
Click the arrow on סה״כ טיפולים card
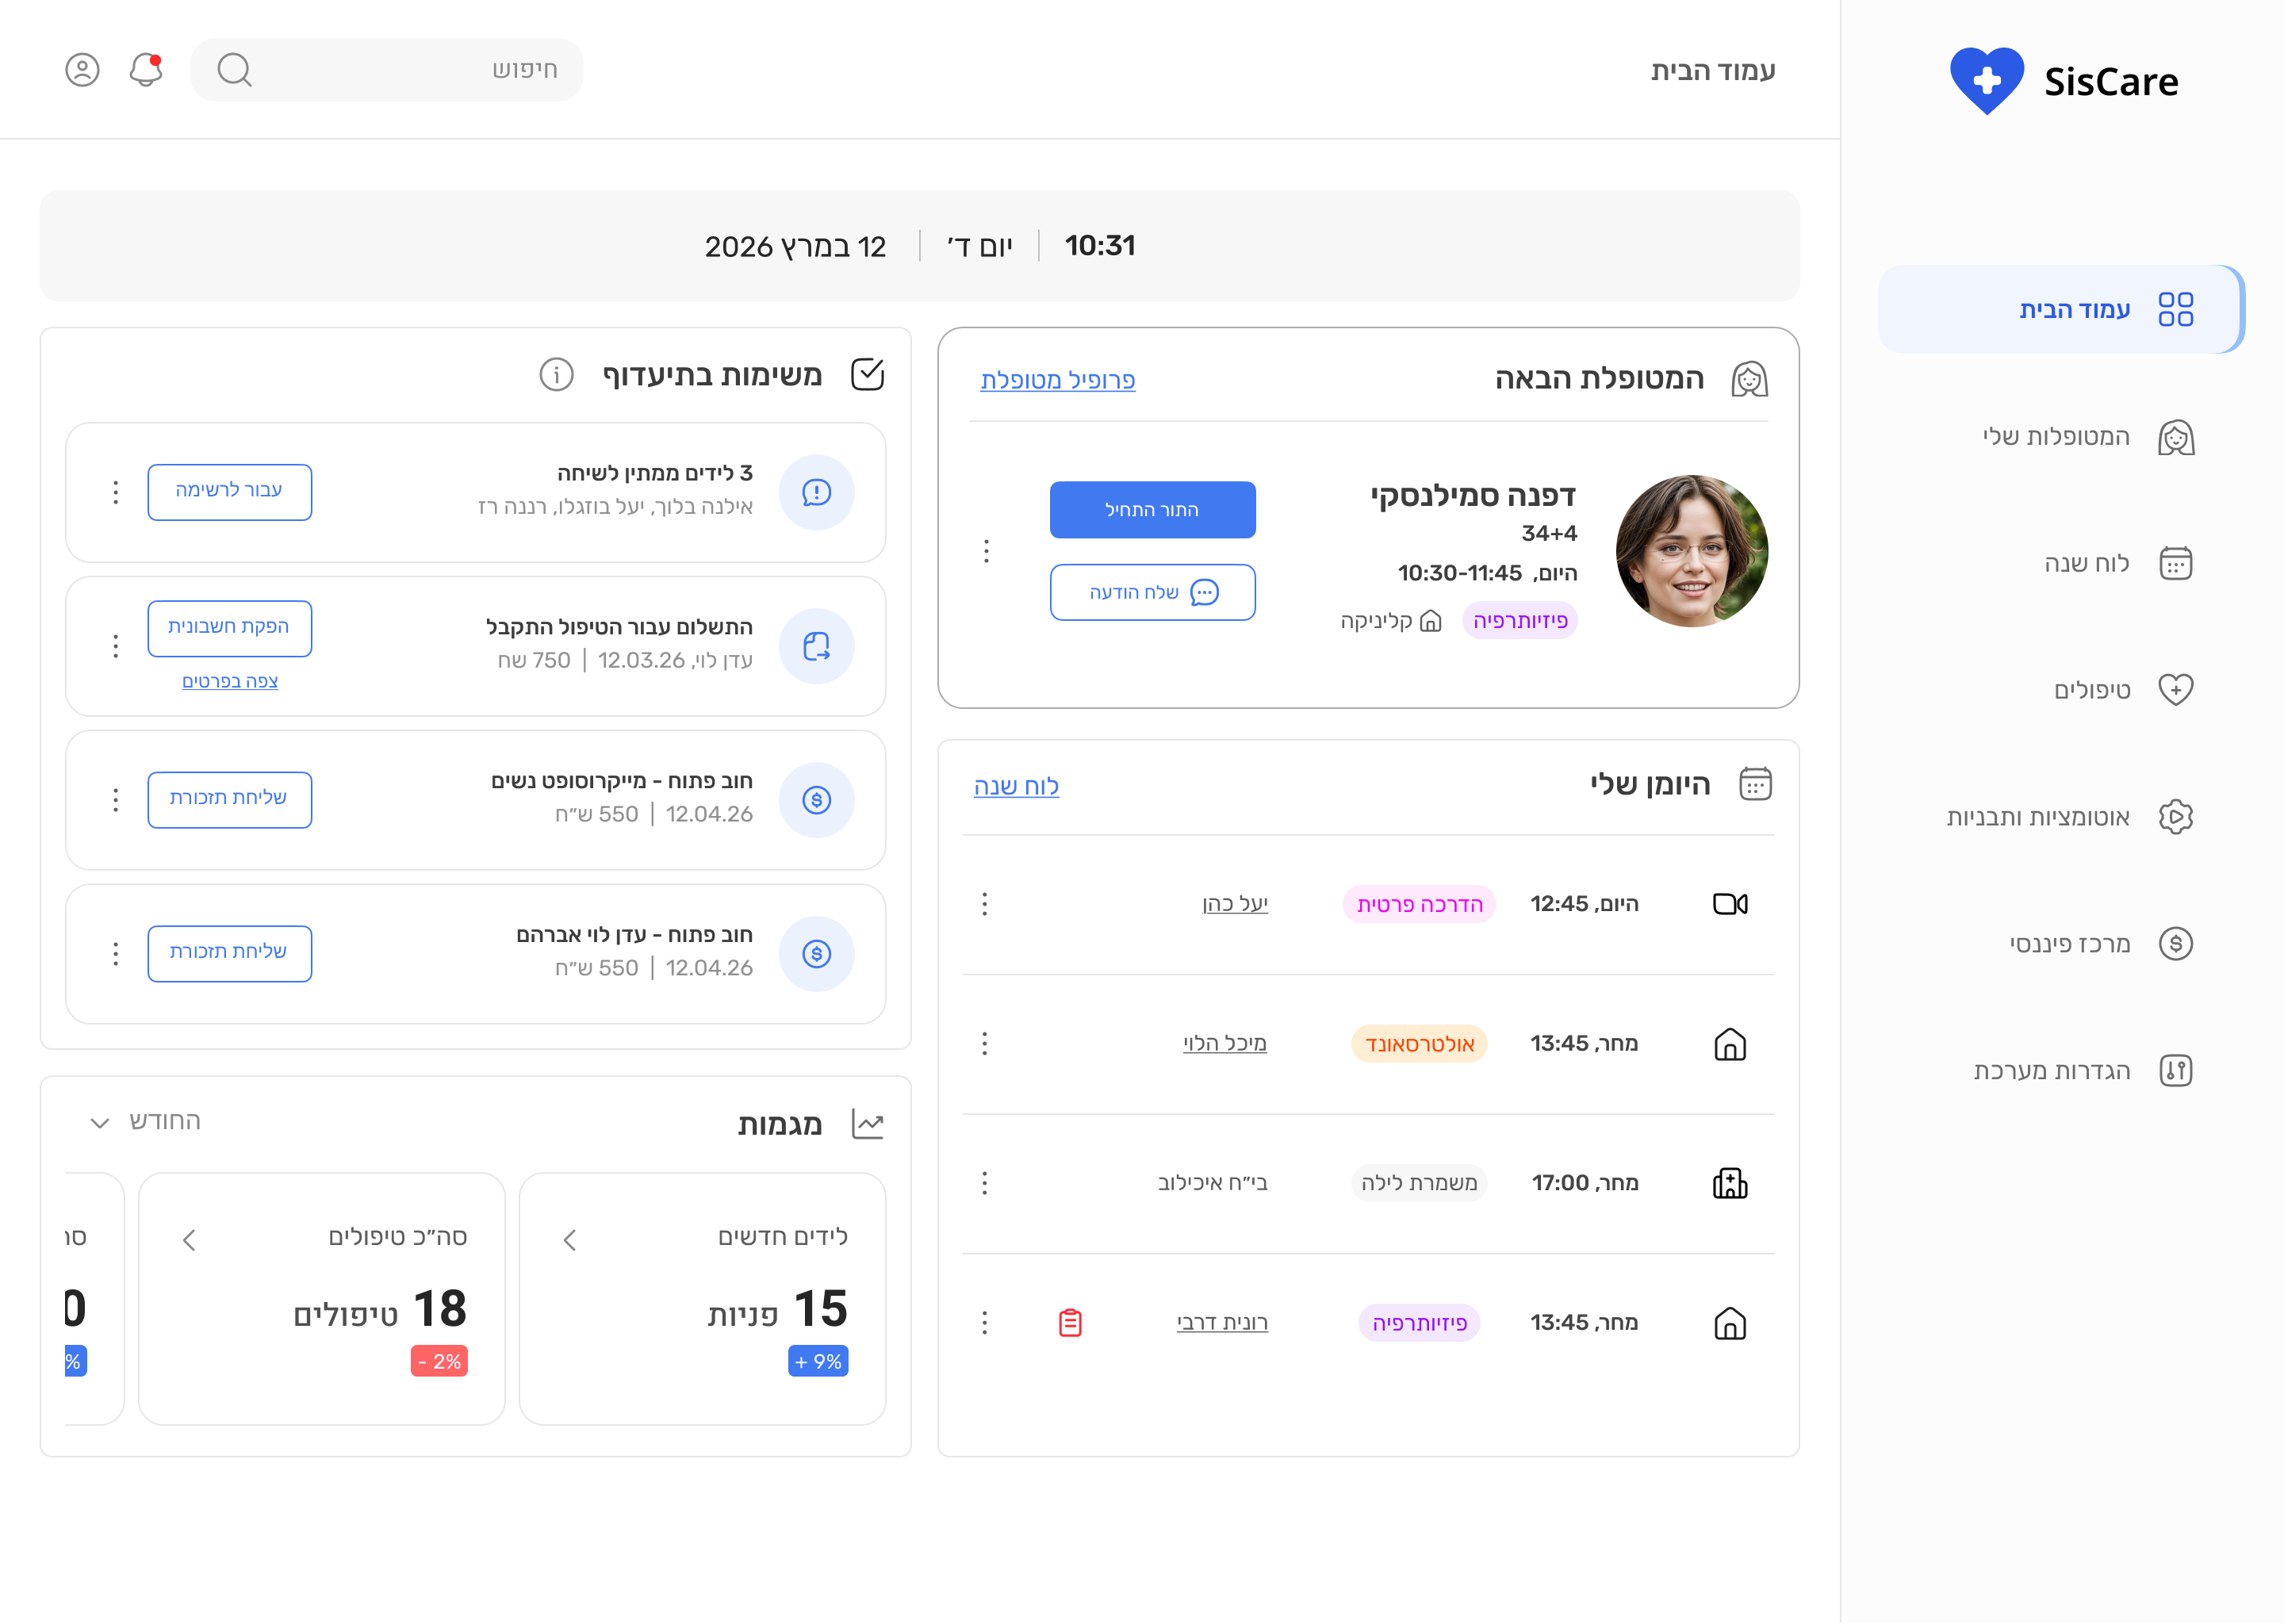point(189,1241)
